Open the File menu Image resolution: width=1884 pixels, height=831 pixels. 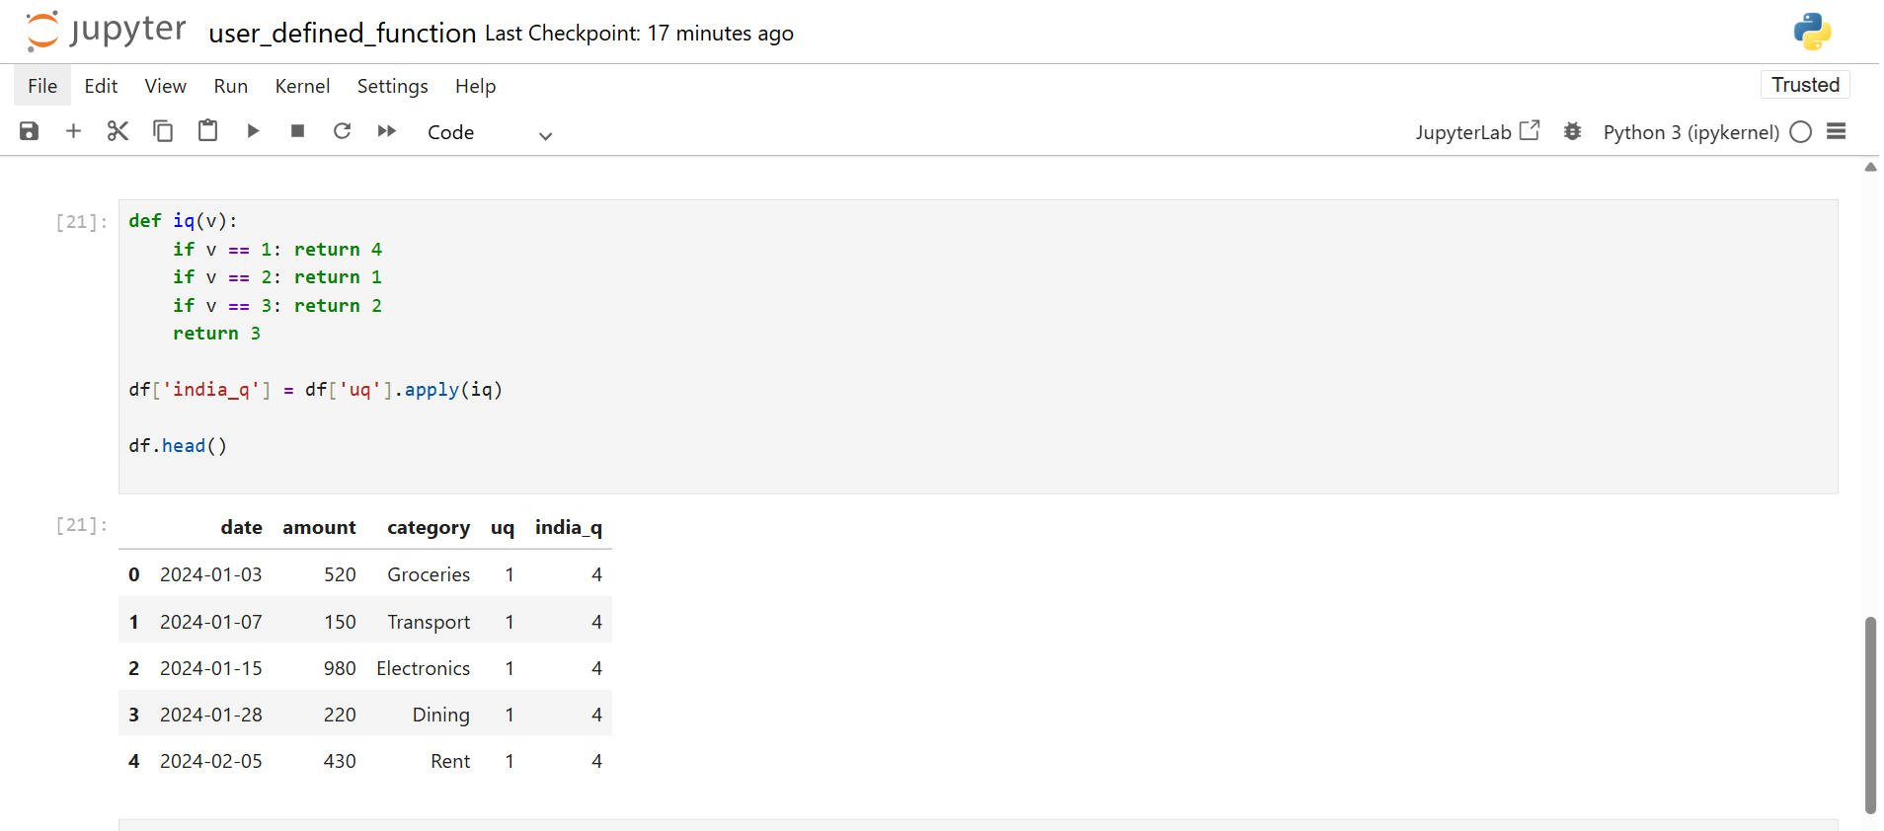point(42,86)
